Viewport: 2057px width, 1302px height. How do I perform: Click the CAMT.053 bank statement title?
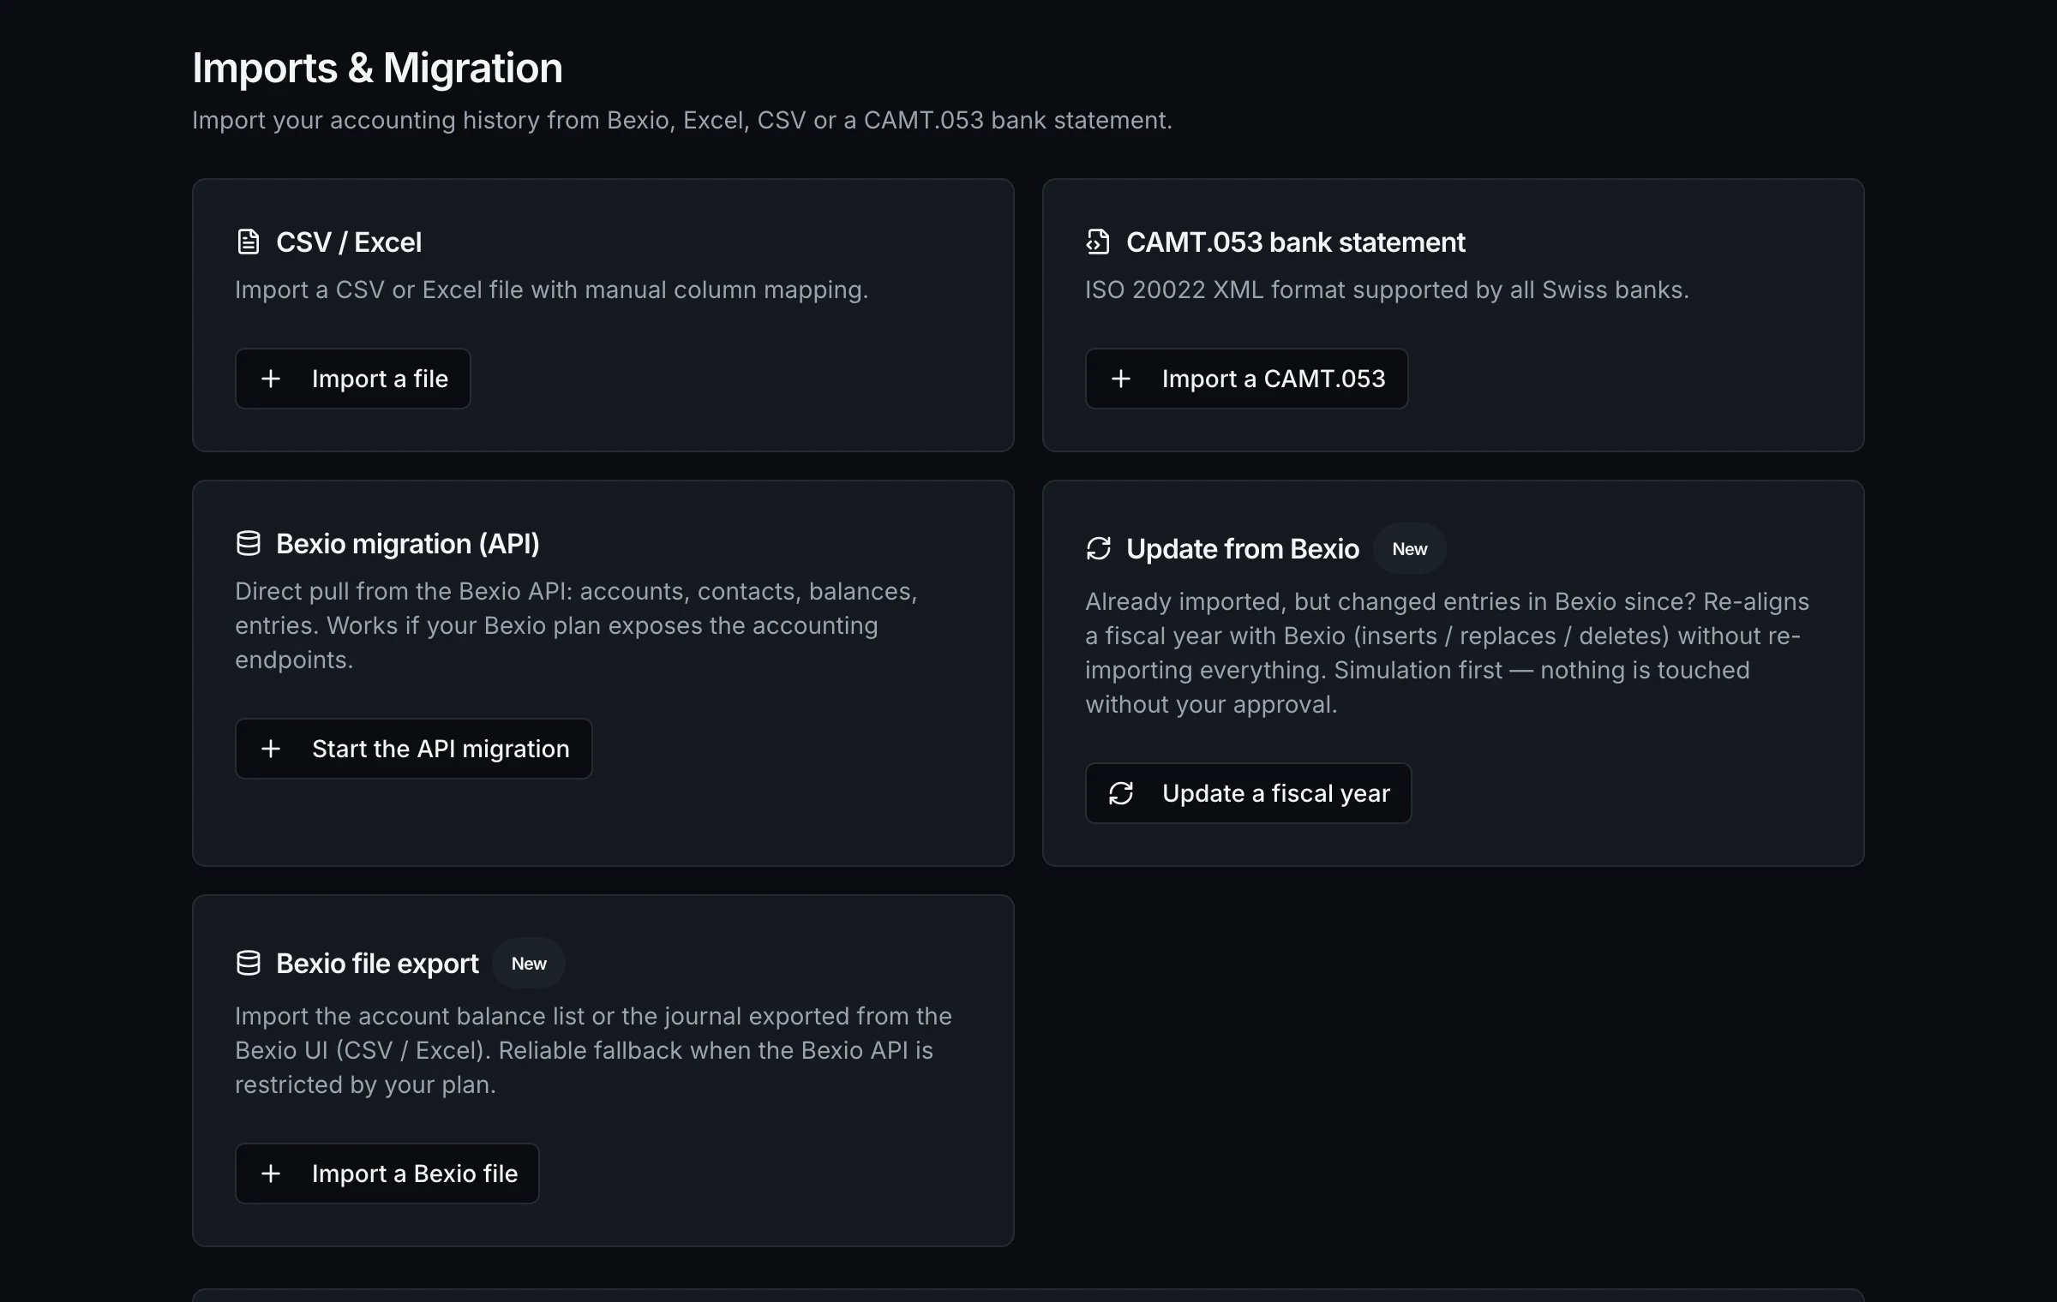[1296, 242]
